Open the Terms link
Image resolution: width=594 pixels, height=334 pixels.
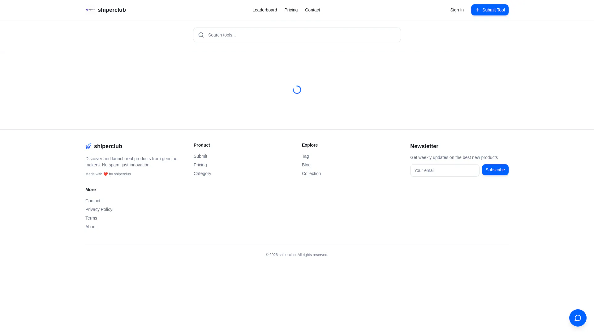[x=91, y=218]
